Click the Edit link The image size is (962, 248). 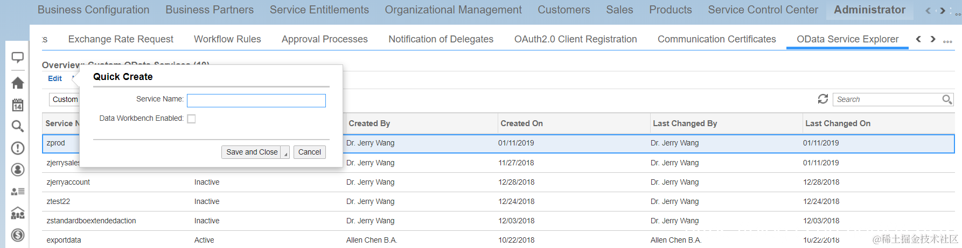(x=55, y=78)
